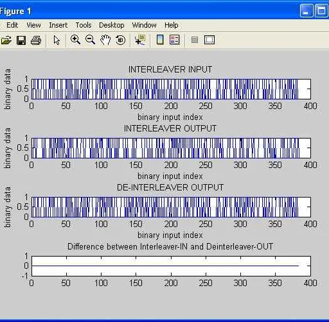Hide plot tools with gray square icon

tap(194, 40)
